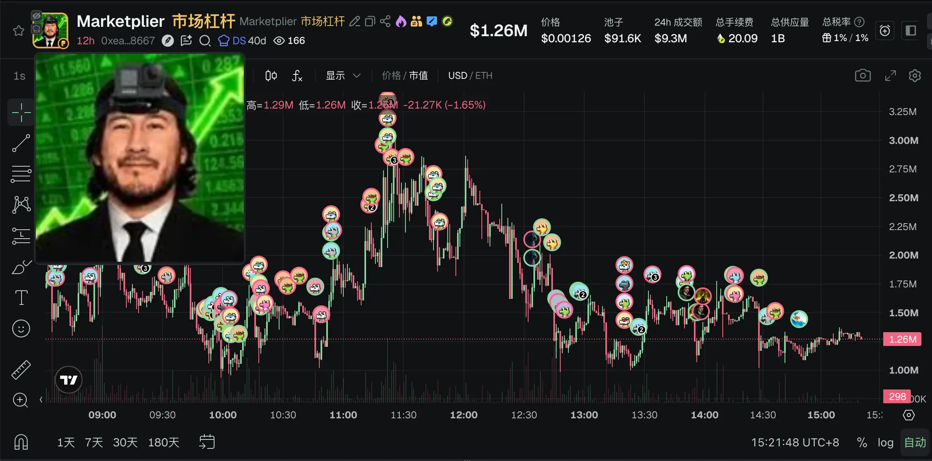
Task: Collapse the chart with left arrow near time axis
Action: coord(41,400)
